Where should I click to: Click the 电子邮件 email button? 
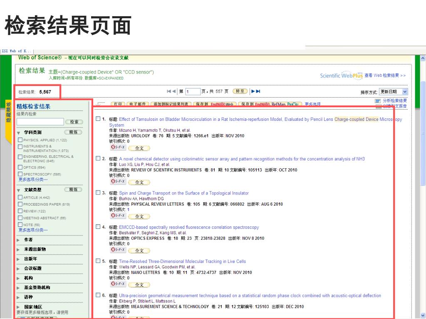click(x=138, y=104)
